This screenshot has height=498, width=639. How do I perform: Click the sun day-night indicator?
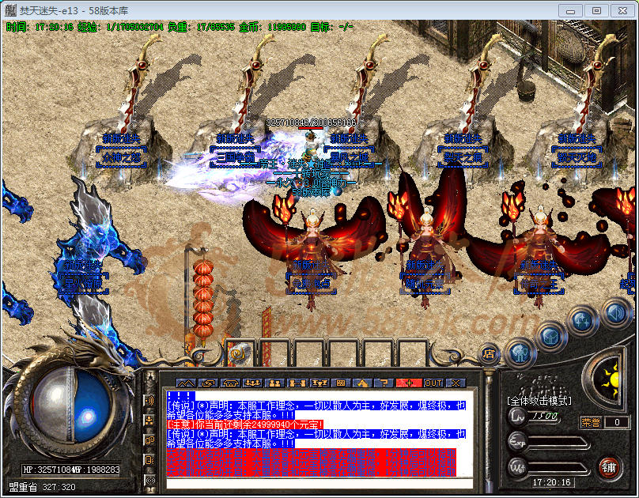[610, 379]
